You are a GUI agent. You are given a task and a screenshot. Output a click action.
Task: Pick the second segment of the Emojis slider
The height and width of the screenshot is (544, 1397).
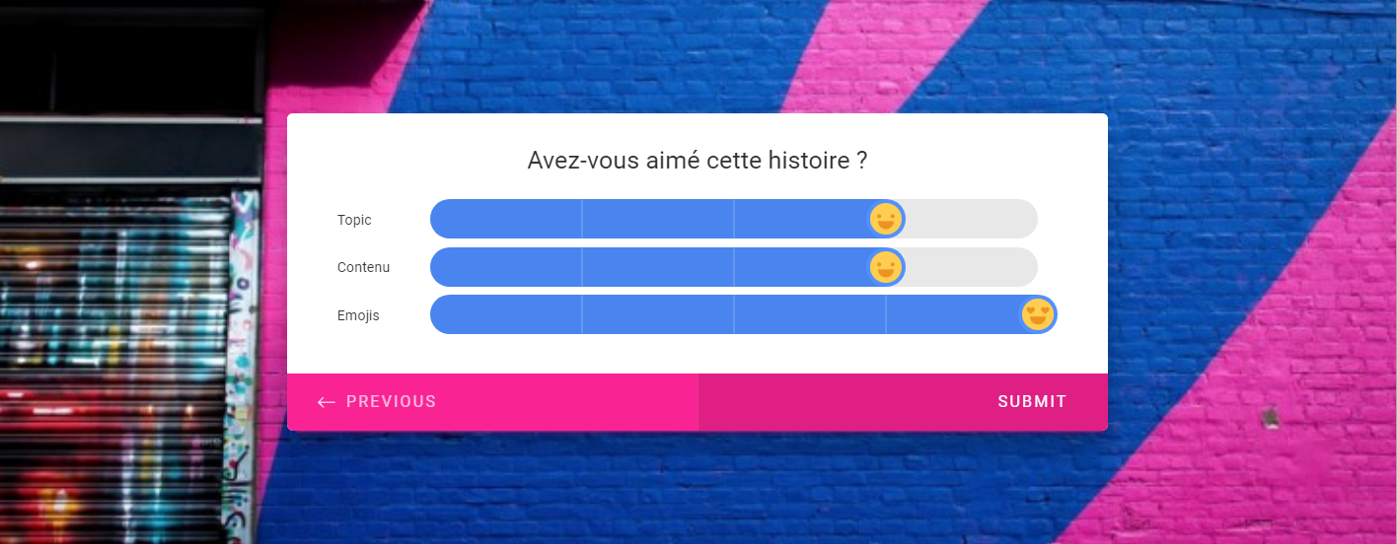click(x=658, y=314)
